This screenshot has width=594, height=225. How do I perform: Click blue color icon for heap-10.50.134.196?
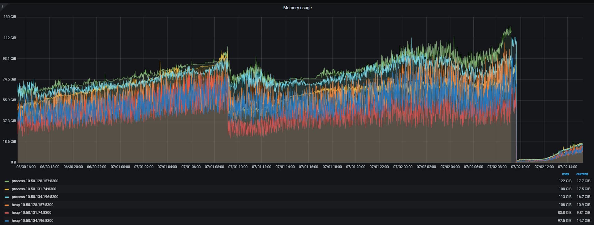point(7,221)
